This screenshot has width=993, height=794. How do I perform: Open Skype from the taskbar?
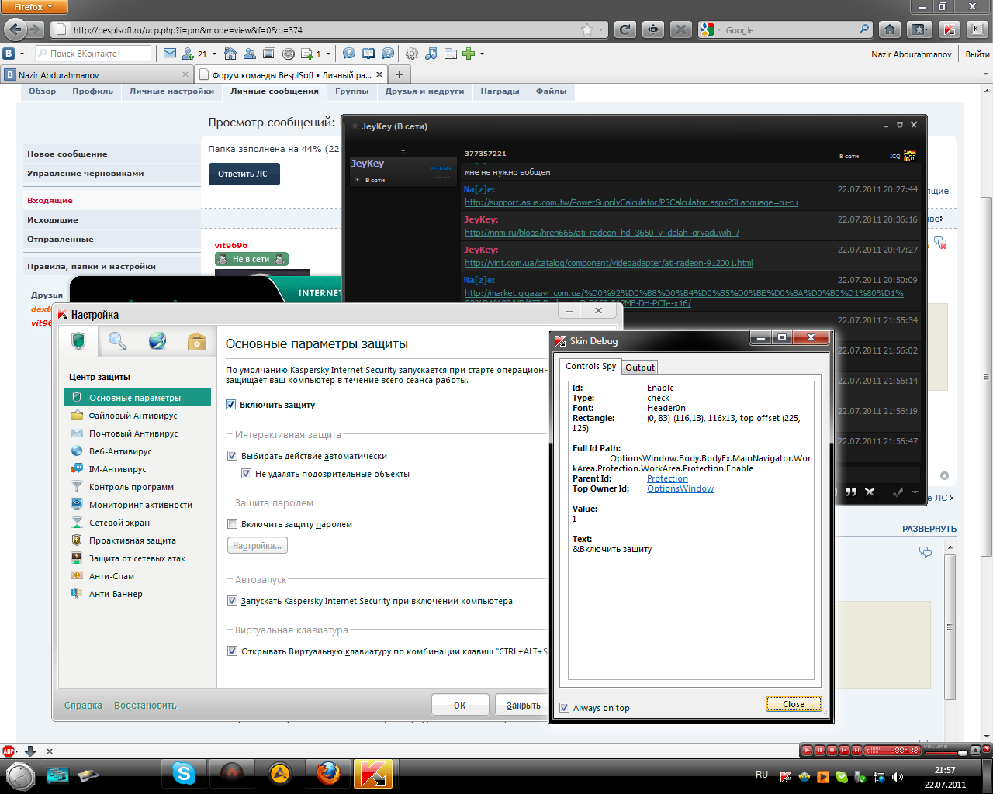click(x=184, y=773)
